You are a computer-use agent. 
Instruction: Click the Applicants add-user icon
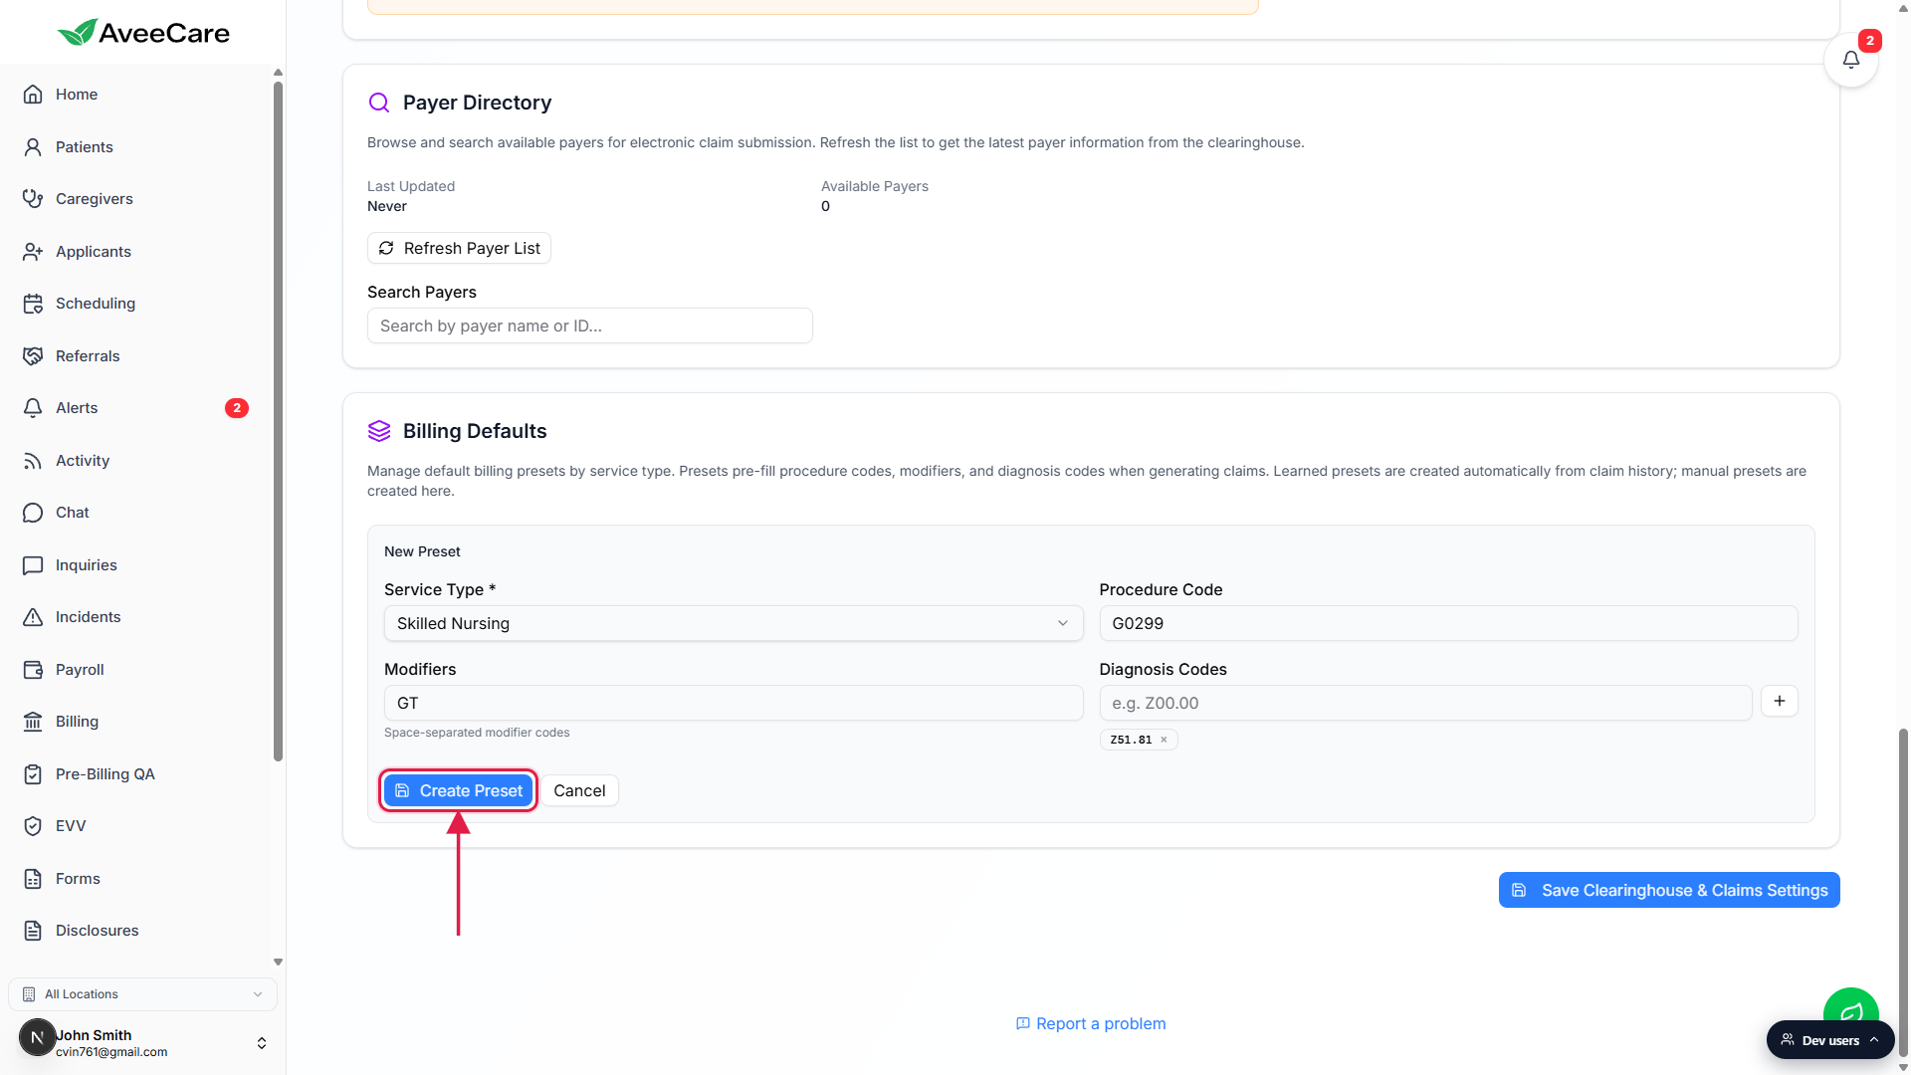click(33, 252)
